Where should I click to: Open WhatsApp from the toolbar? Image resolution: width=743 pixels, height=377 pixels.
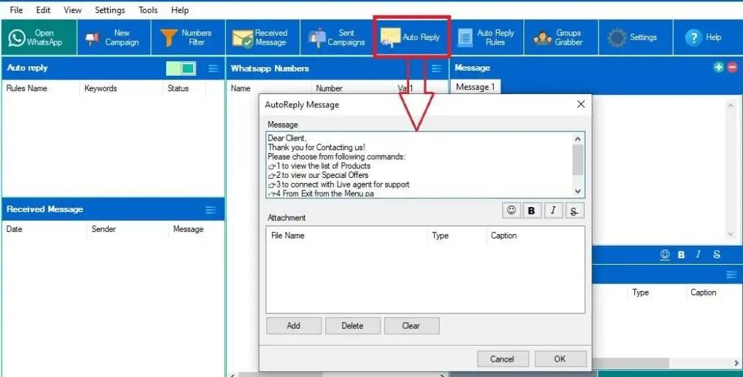click(x=39, y=37)
